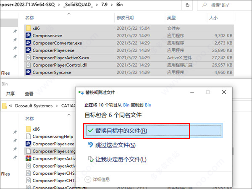Image resolution: width=252 pixels, height=189 pixels.
Task: Open destination Bin link after 复制到
Action: tap(148, 105)
